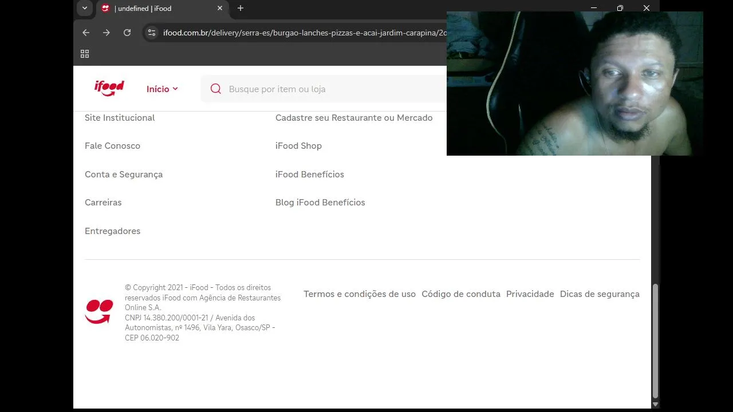Expand the Início dropdown menu

click(162, 89)
